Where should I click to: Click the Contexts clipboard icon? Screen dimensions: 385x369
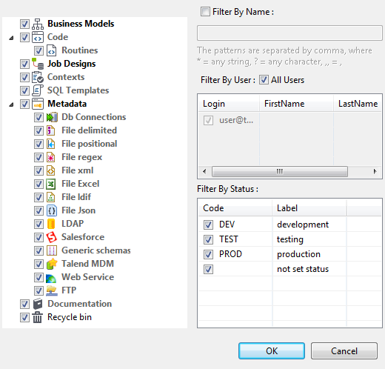(38, 77)
